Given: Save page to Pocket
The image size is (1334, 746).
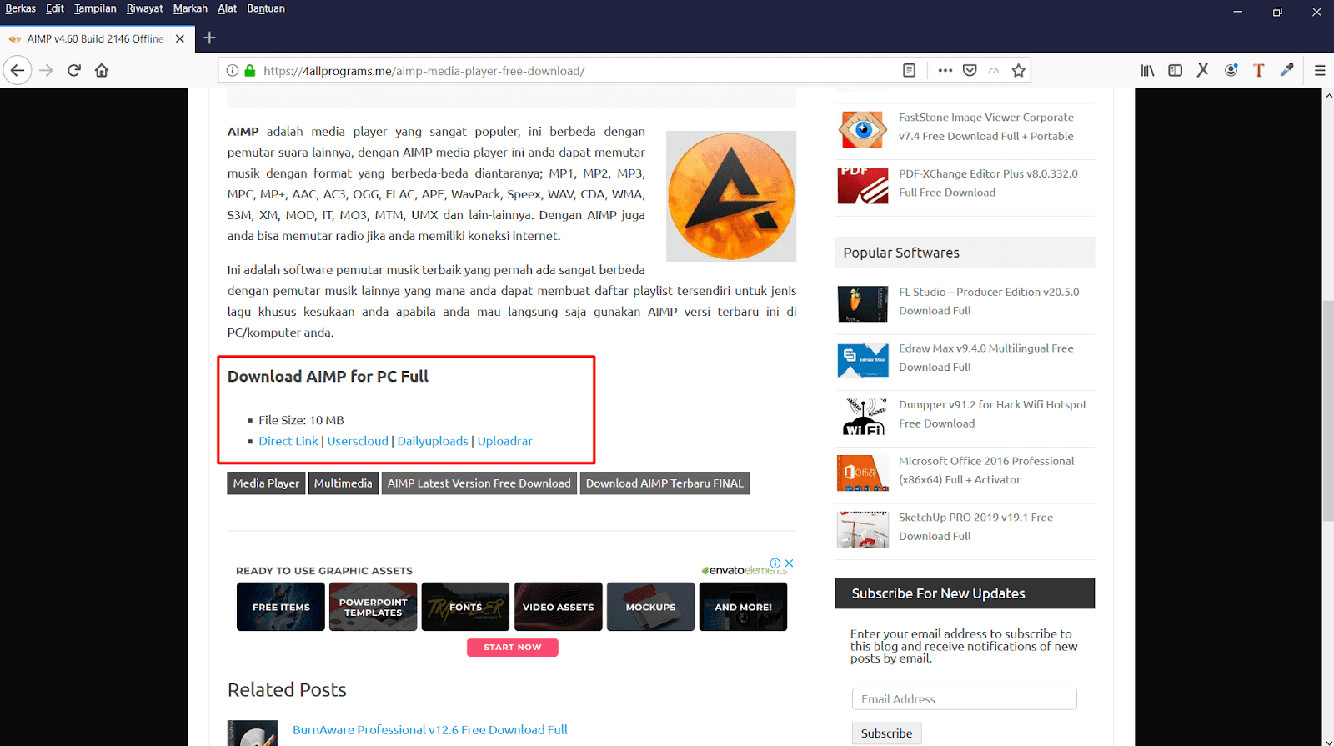Looking at the screenshot, I should [x=970, y=71].
